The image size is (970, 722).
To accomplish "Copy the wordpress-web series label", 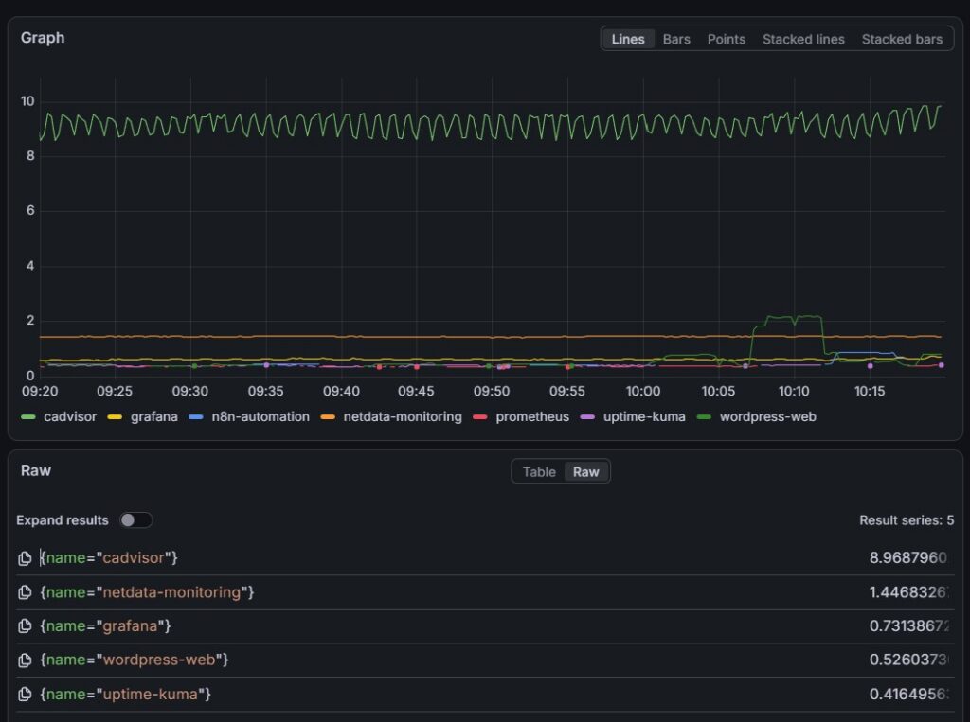I will pos(25,660).
